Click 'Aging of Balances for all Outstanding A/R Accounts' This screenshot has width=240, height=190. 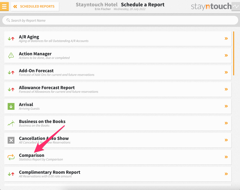pos(54,41)
